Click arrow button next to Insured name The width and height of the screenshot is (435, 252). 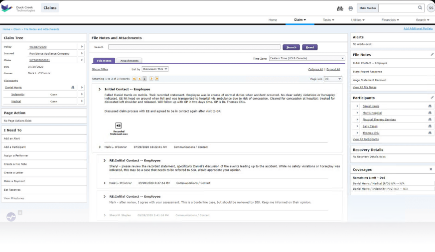click(82, 53)
